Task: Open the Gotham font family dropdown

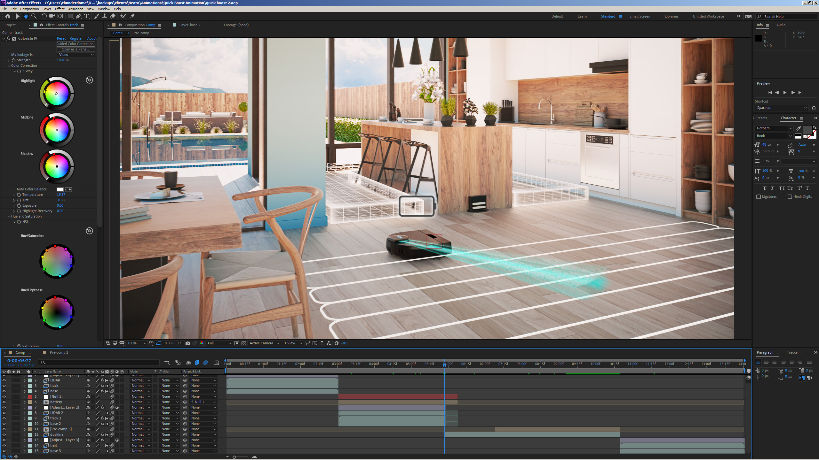Action: pyautogui.click(x=791, y=128)
